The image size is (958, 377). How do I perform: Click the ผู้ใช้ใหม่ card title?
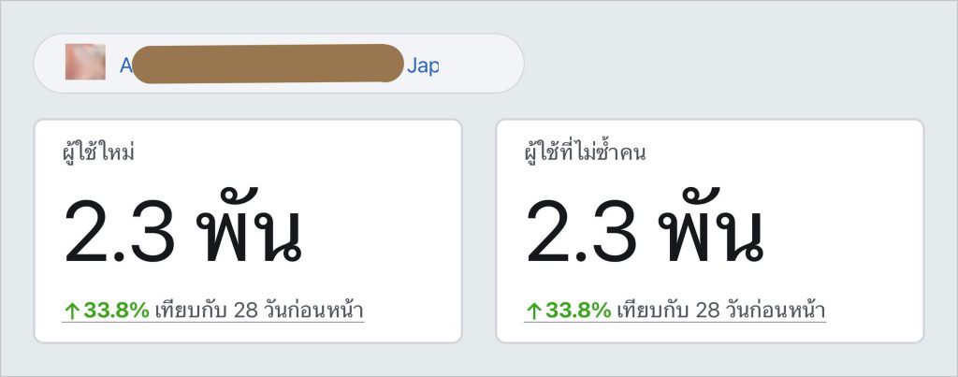pos(98,152)
